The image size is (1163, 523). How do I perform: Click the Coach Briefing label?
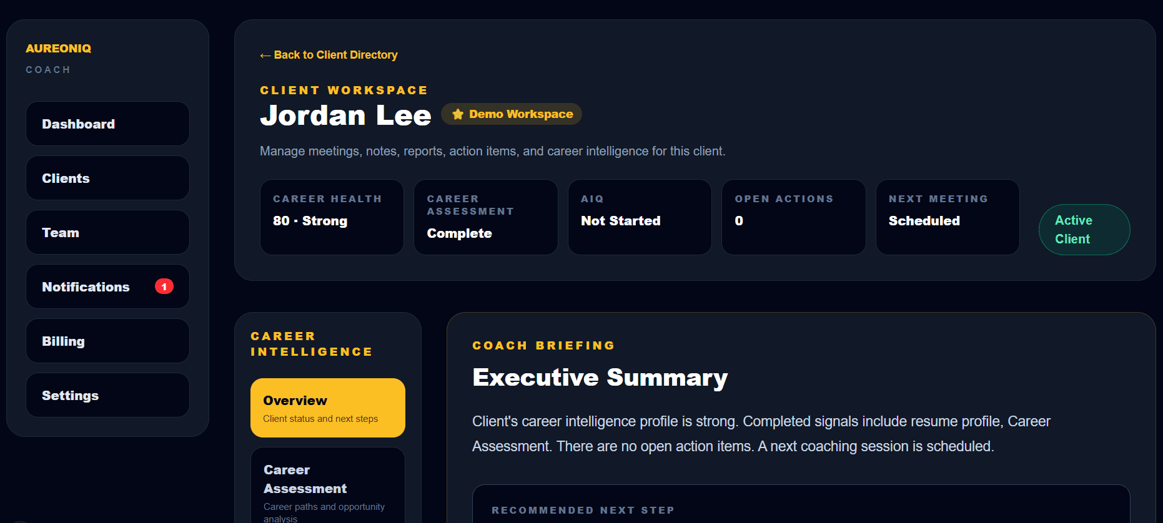click(x=544, y=345)
